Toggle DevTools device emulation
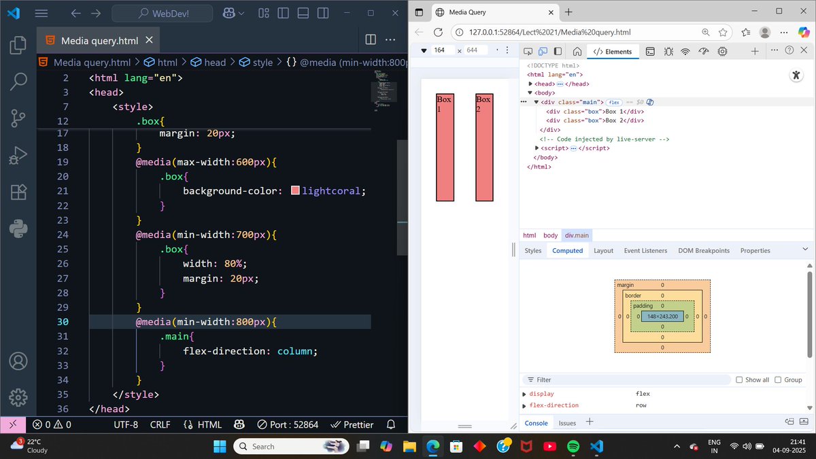 point(543,51)
